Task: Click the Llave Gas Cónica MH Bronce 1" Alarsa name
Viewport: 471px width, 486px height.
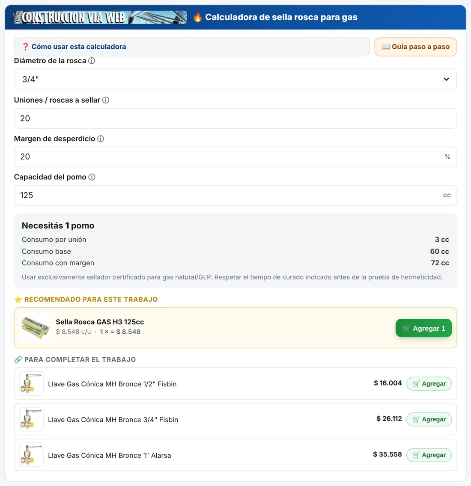Action: (x=110, y=455)
